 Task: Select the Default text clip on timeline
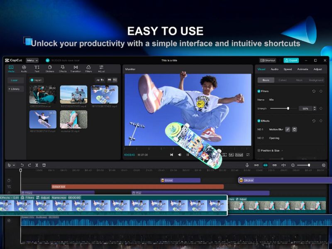coord(138,187)
